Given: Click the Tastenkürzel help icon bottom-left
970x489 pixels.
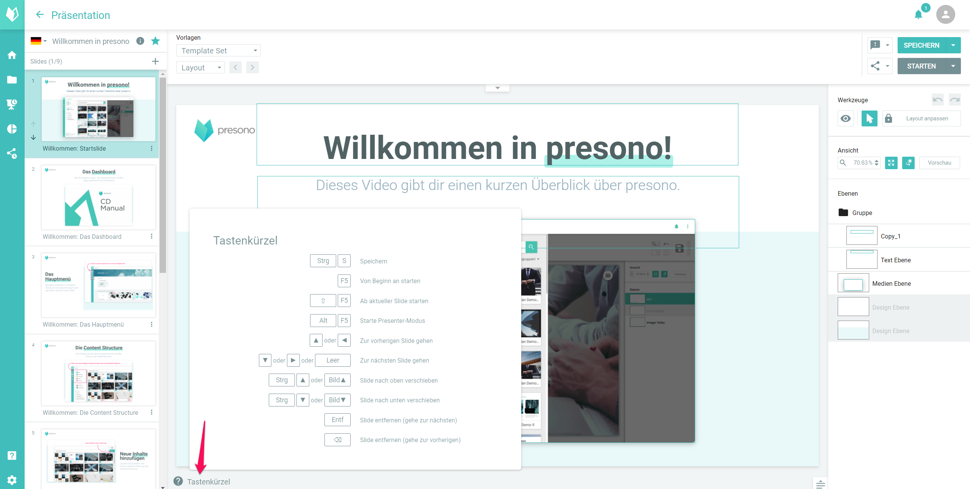Looking at the screenshot, I should coord(179,481).
